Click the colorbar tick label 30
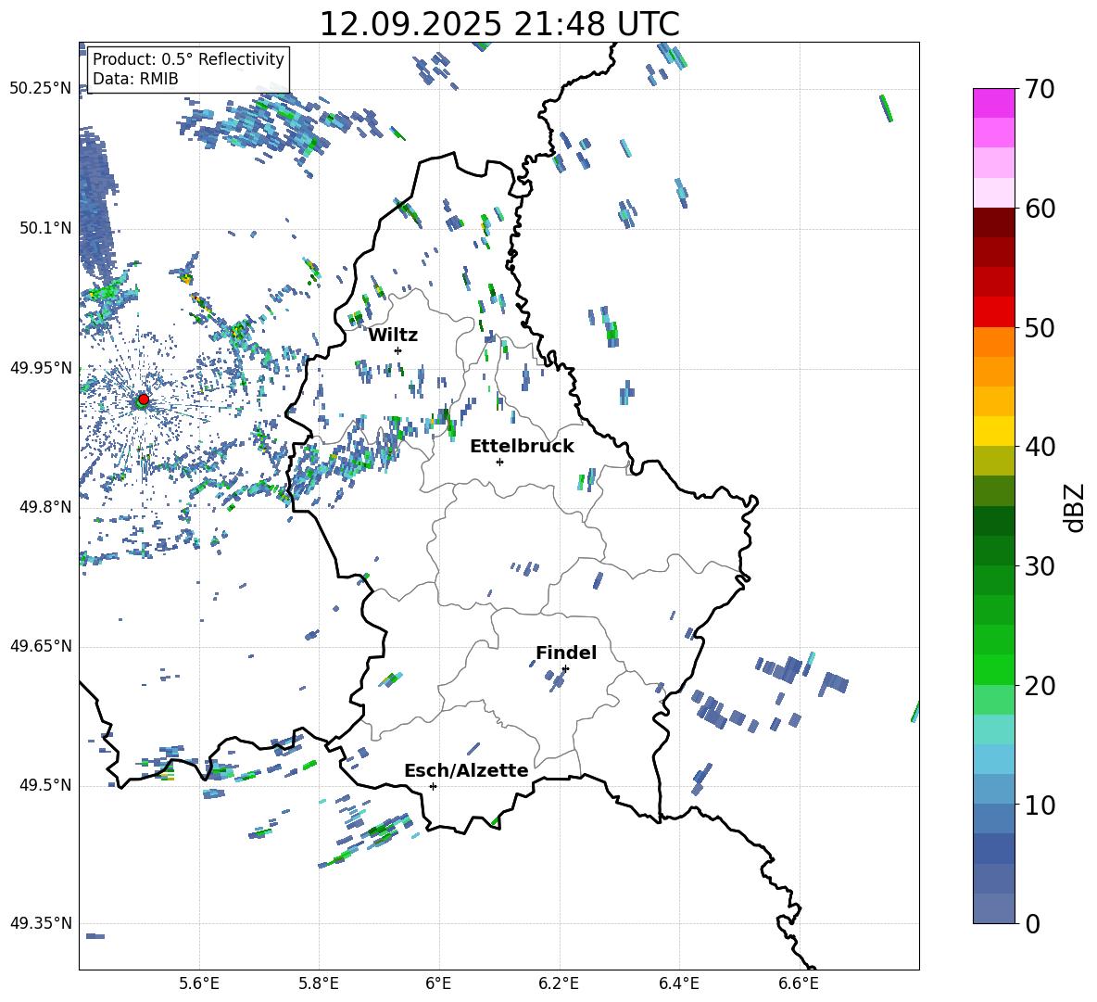 1040,566
